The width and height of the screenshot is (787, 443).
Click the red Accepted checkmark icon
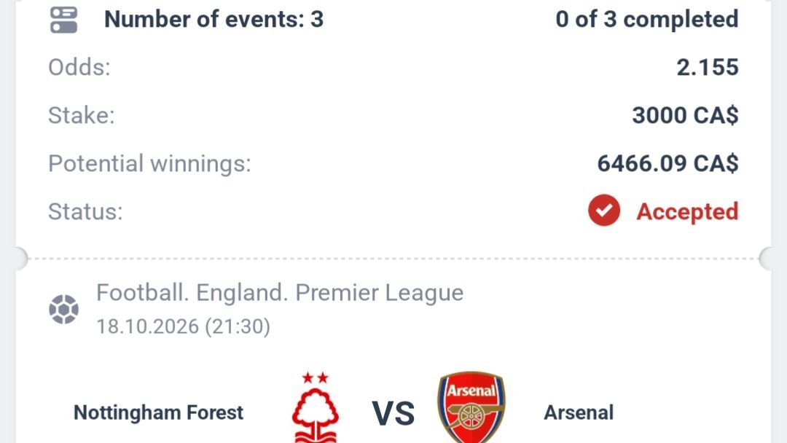(604, 211)
